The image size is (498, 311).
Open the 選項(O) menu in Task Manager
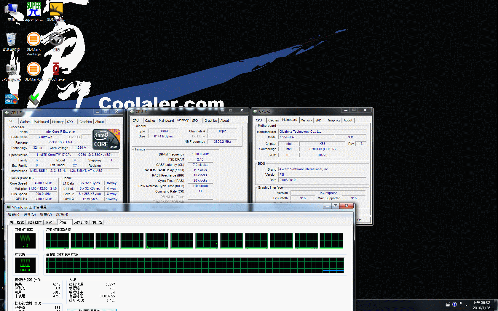(30, 214)
